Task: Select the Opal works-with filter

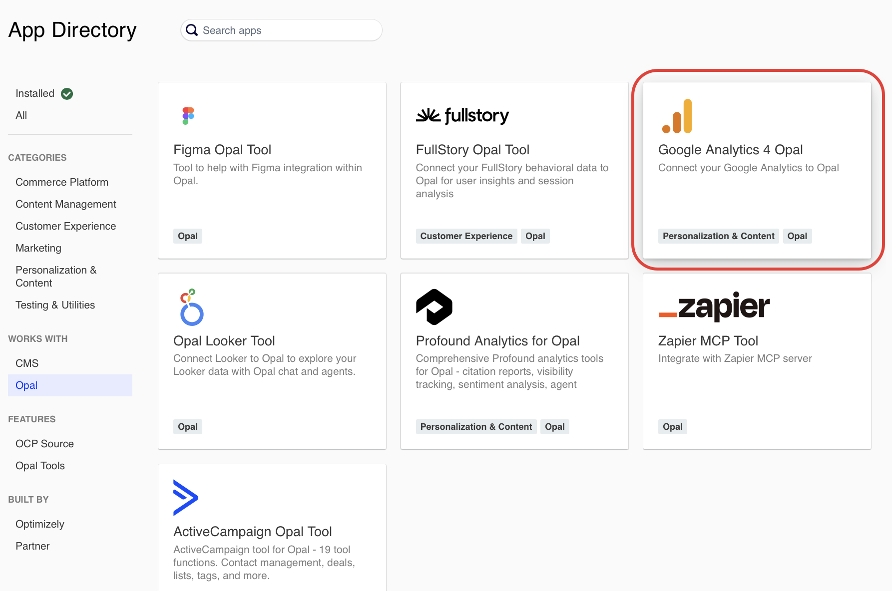Action: click(26, 385)
